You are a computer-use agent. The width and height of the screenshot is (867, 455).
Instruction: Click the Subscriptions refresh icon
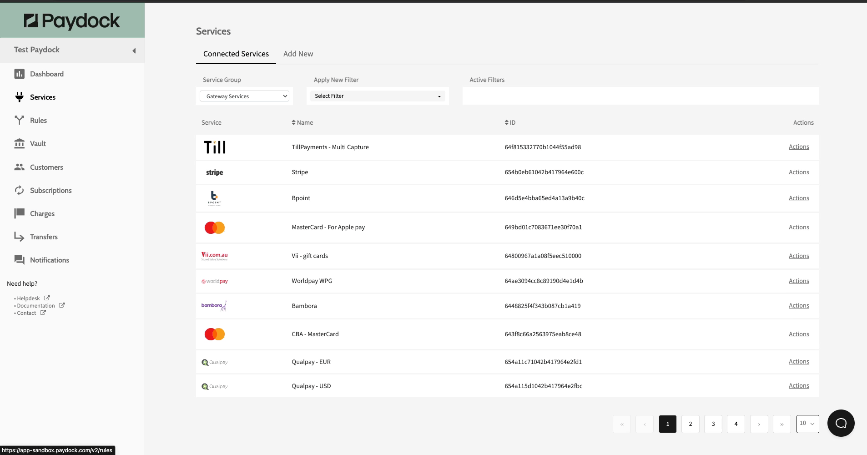19,190
